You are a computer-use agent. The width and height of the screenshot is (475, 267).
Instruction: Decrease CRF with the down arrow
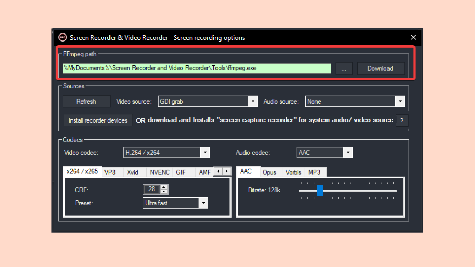point(164,192)
